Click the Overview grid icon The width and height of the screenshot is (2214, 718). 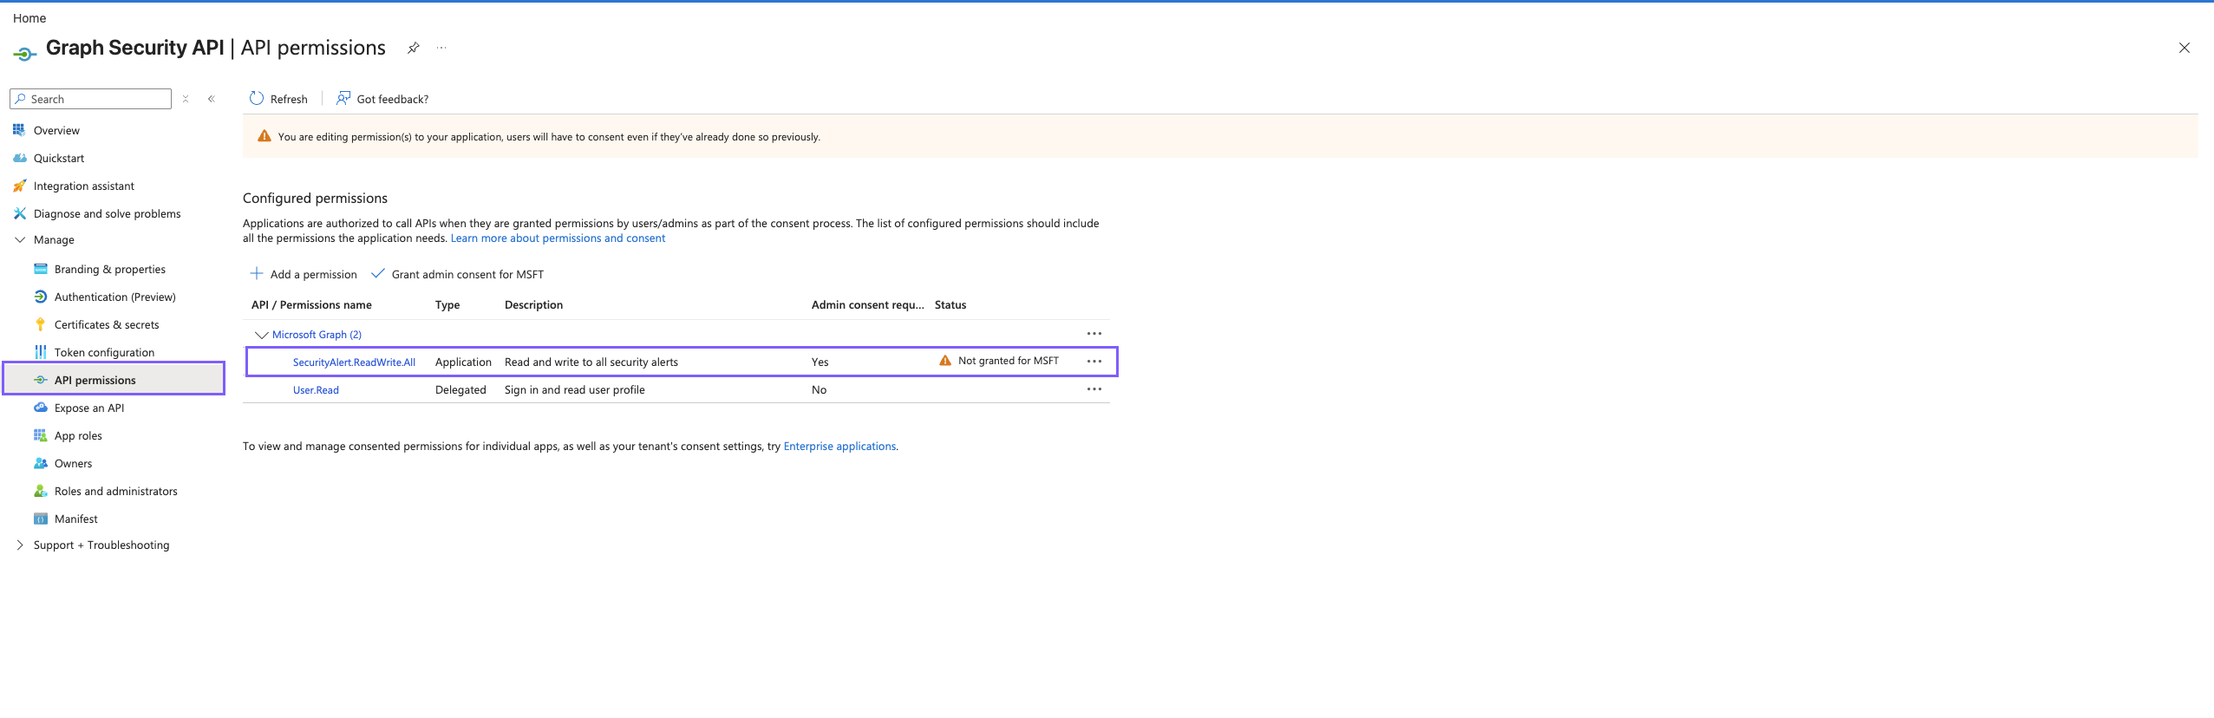[19, 130]
